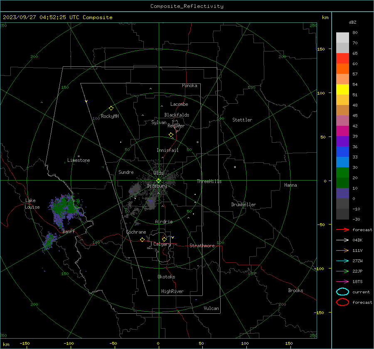
Task: Click the white 04DK arrow in legend
Action: click(342, 240)
